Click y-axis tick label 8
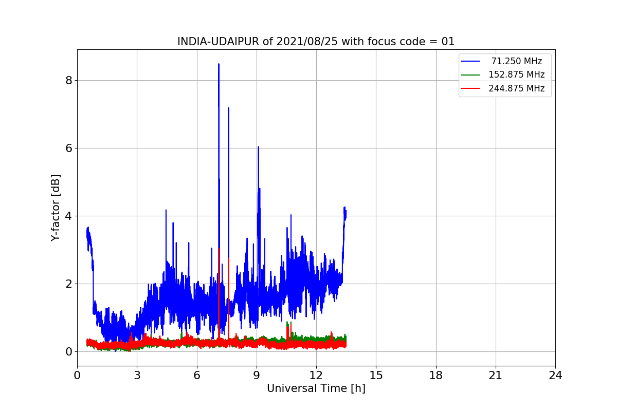 click(68, 80)
